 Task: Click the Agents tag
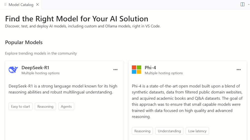click(66, 106)
